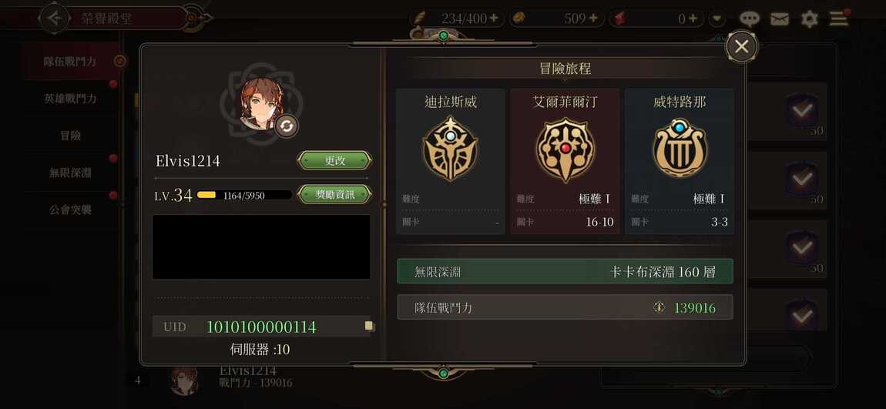
Task: Switch to the 無限深淵 tab
Action: [71, 173]
